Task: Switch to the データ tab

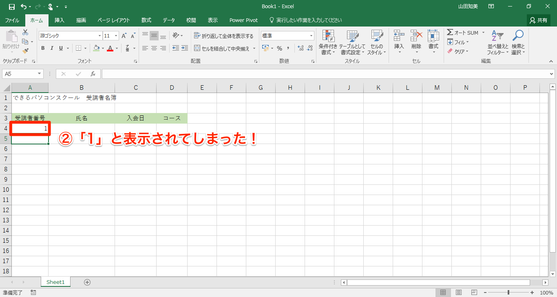Action: point(169,20)
